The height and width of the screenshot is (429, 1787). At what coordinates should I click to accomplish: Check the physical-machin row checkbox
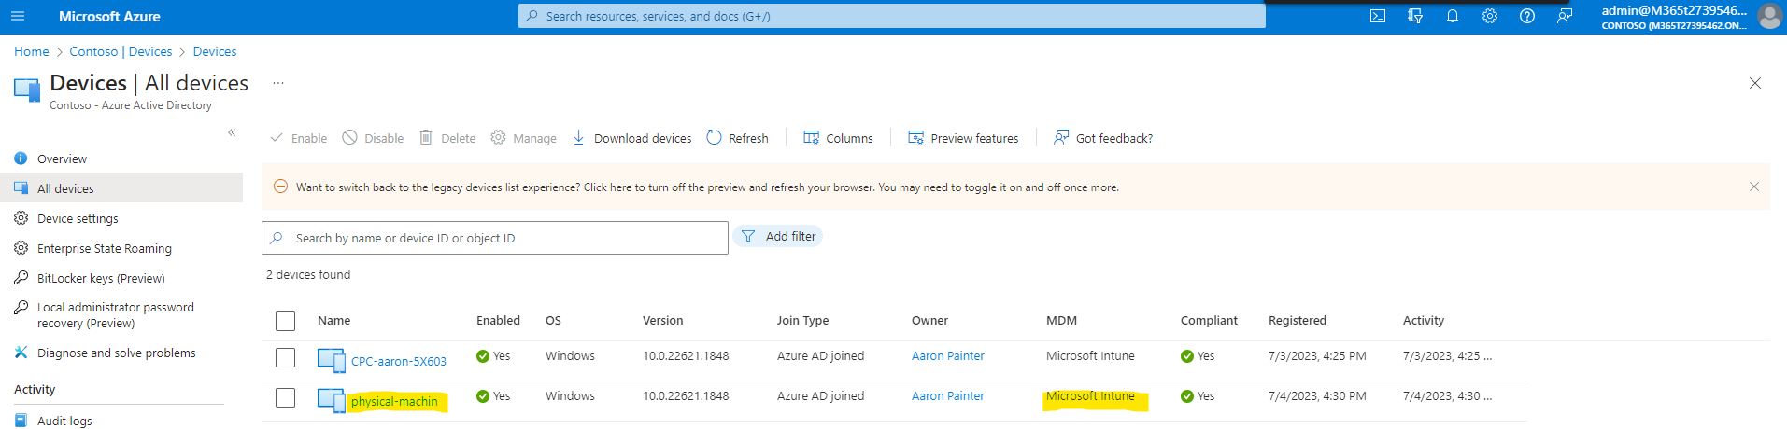[x=286, y=398]
